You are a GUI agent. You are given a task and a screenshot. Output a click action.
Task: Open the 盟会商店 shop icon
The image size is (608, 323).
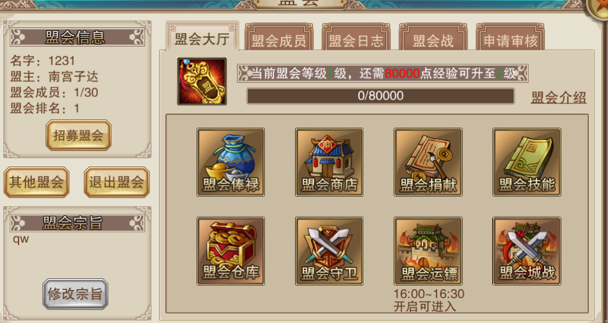[x=329, y=162]
